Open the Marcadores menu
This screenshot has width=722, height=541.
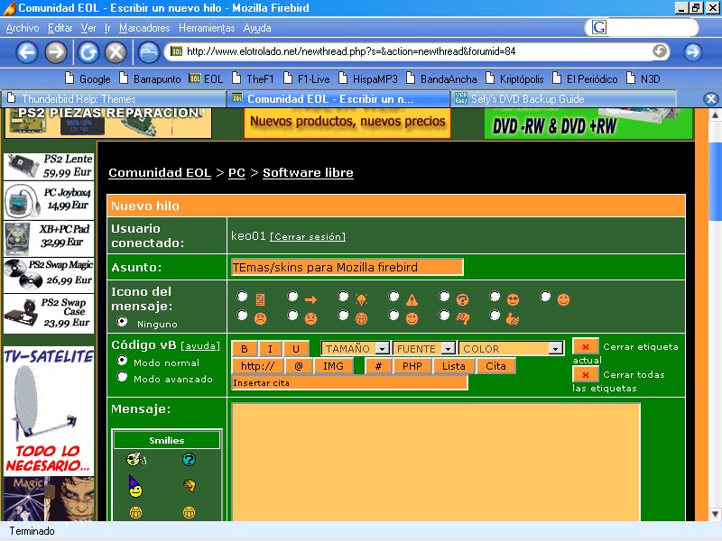pos(144,28)
